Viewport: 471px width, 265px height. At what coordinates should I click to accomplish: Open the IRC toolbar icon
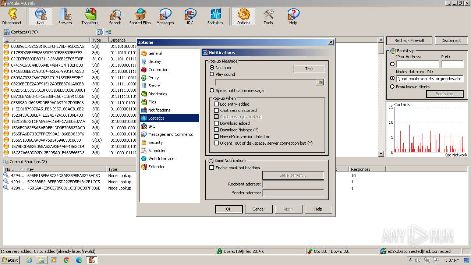[x=190, y=17]
